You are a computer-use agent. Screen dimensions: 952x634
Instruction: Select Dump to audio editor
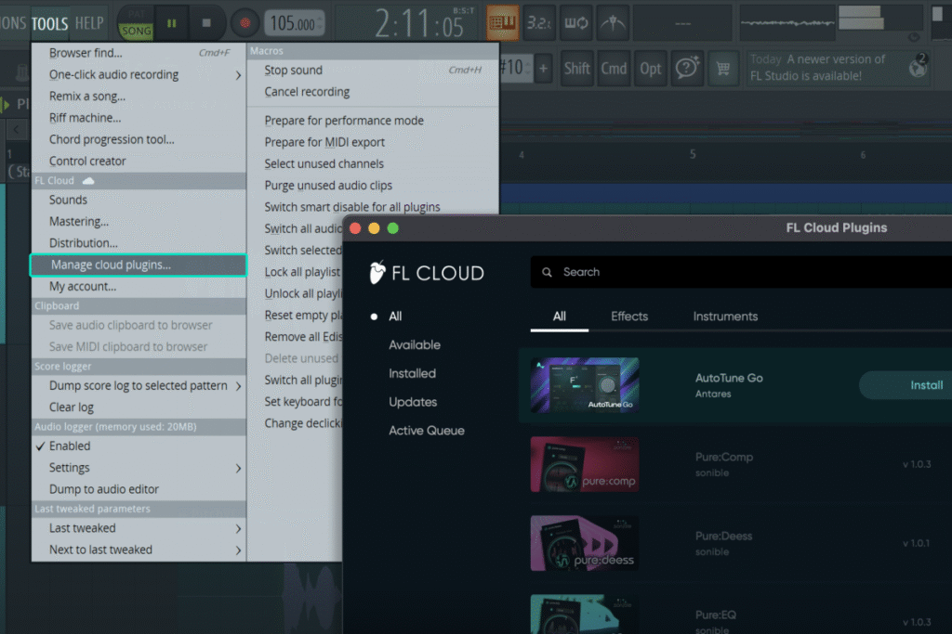139,489
